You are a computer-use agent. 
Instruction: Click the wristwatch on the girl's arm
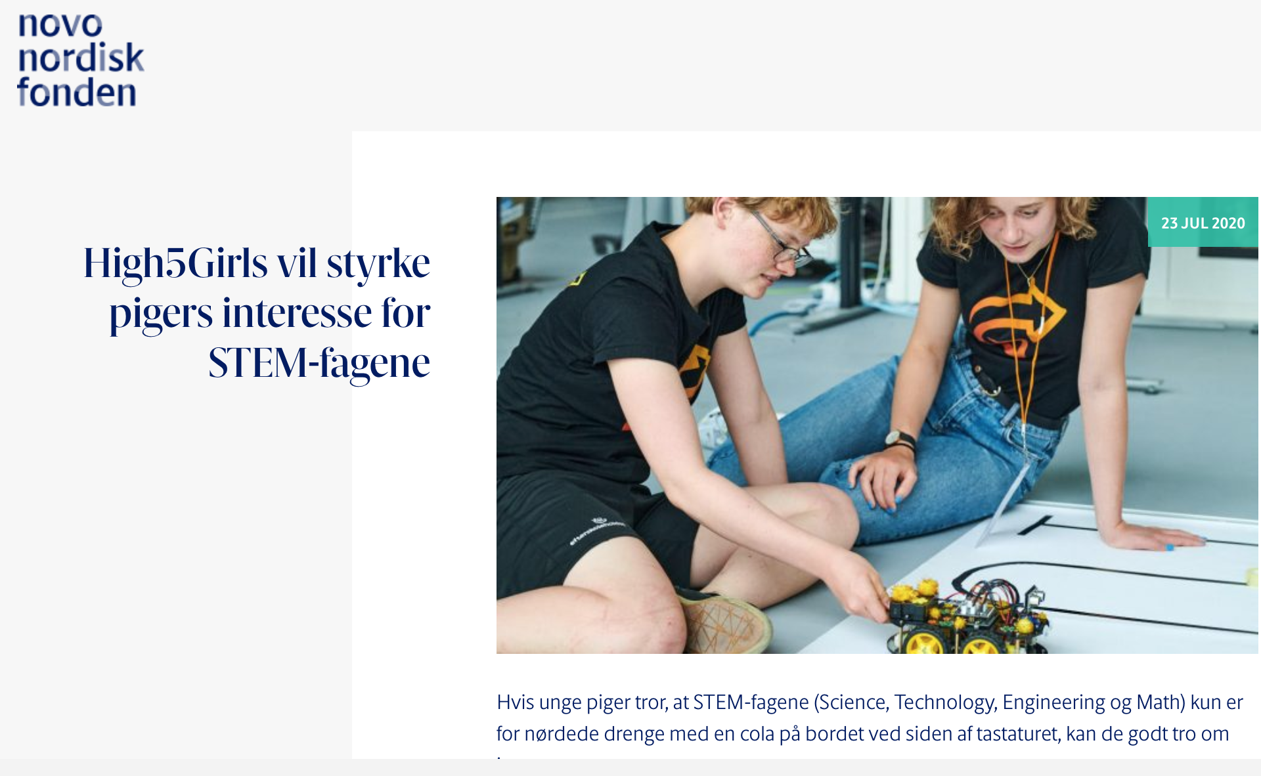900,439
